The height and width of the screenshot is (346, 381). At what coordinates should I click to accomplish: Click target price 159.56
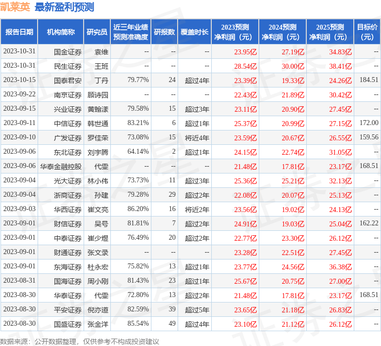[369, 137]
